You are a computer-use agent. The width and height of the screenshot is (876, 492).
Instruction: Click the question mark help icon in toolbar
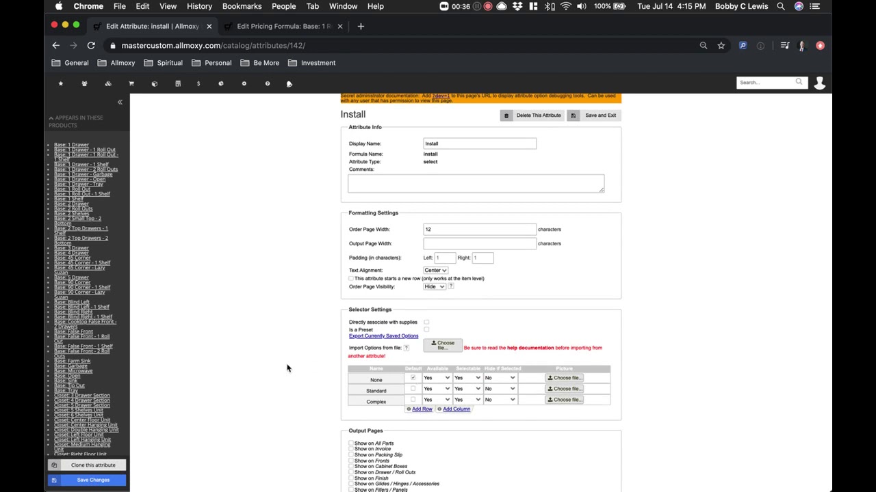click(x=268, y=83)
